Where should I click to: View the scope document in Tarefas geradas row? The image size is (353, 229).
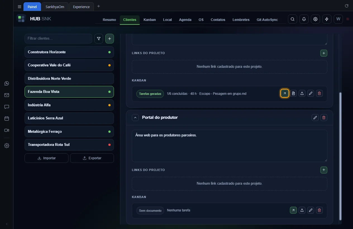[x=293, y=93]
